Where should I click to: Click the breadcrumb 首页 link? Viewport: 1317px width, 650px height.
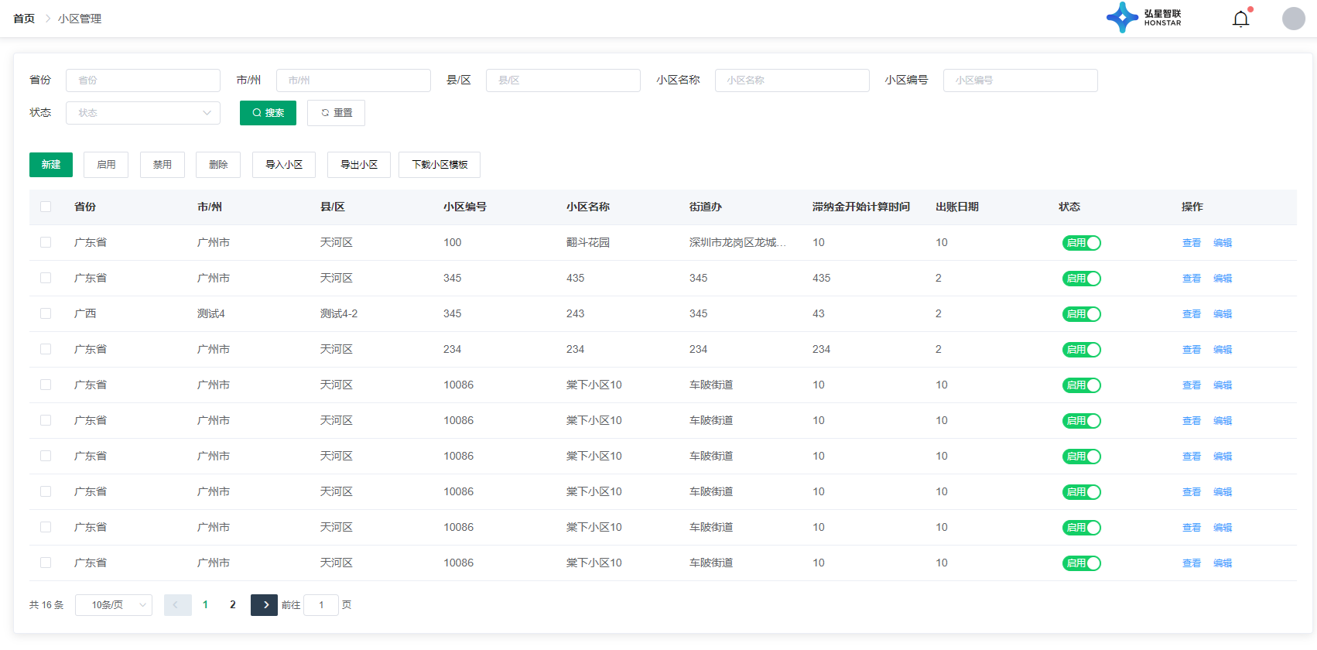coord(24,19)
